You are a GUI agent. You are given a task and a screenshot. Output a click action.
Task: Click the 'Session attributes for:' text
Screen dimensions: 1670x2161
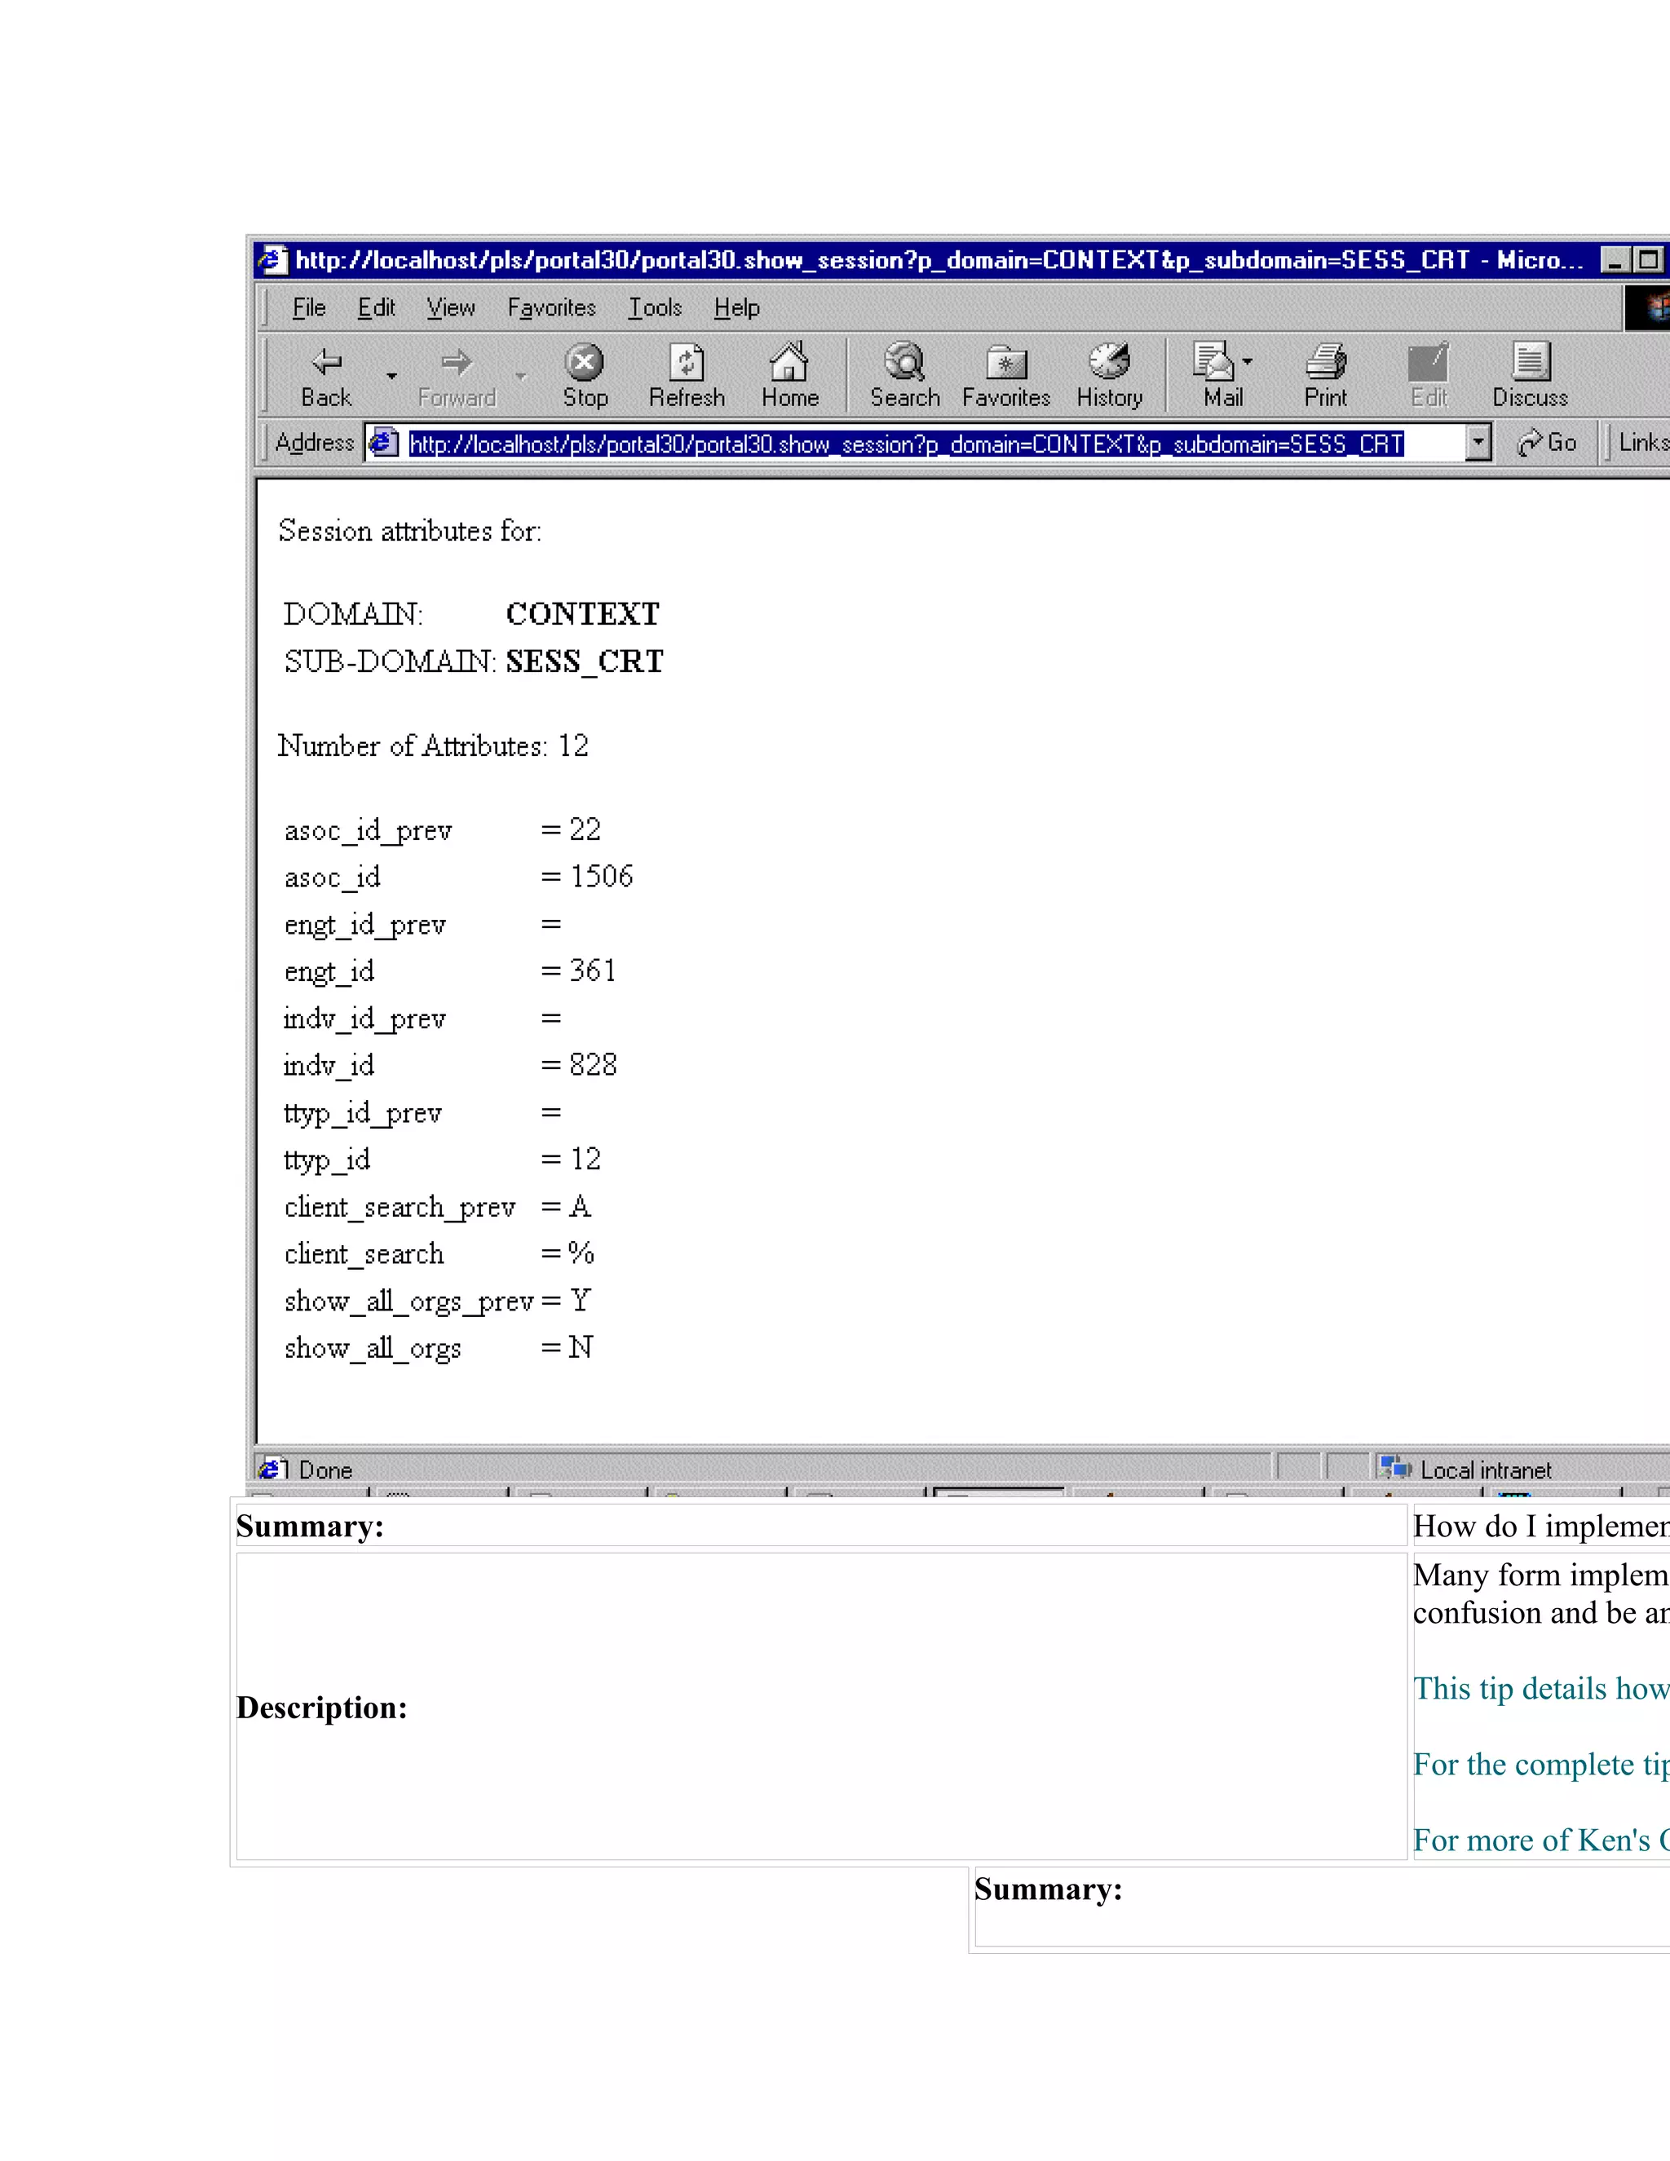click(409, 532)
